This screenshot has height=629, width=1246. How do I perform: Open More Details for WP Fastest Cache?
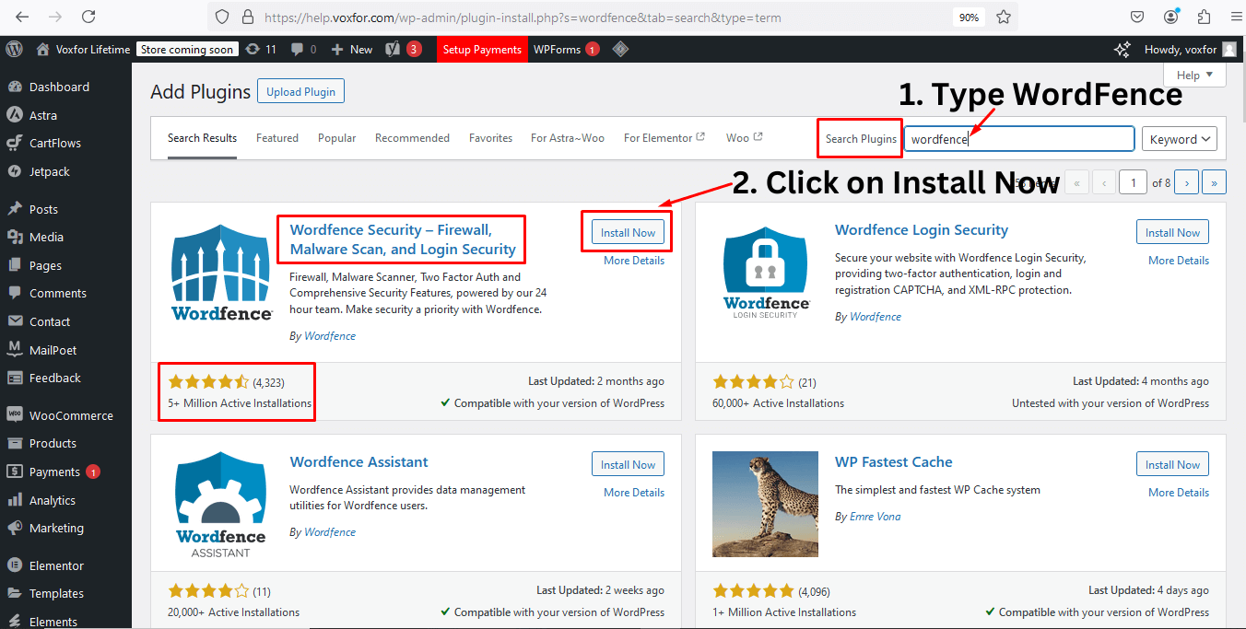point(1178,492)
